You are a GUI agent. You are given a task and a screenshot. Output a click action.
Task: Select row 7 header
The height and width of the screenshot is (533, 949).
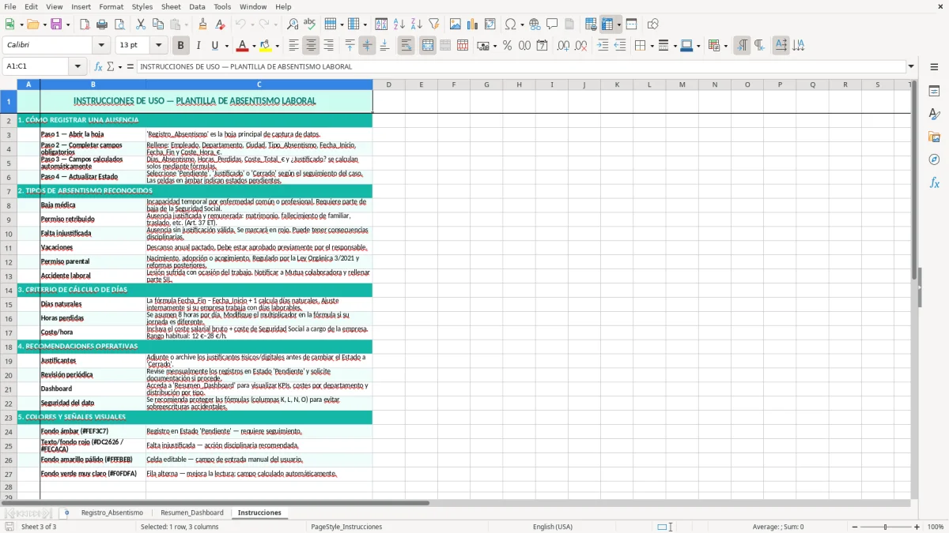9,191
